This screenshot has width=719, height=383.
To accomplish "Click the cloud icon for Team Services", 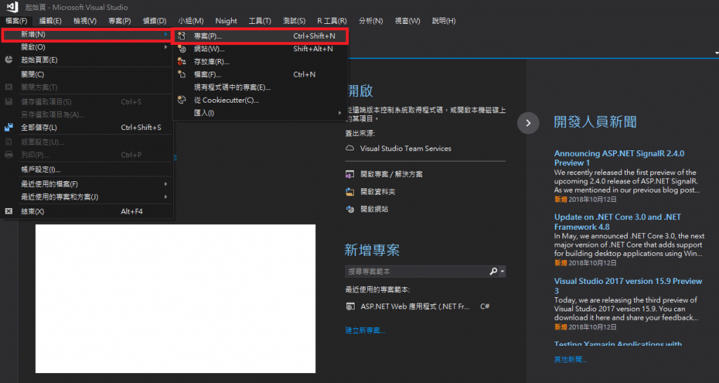I will coord(350,148).
